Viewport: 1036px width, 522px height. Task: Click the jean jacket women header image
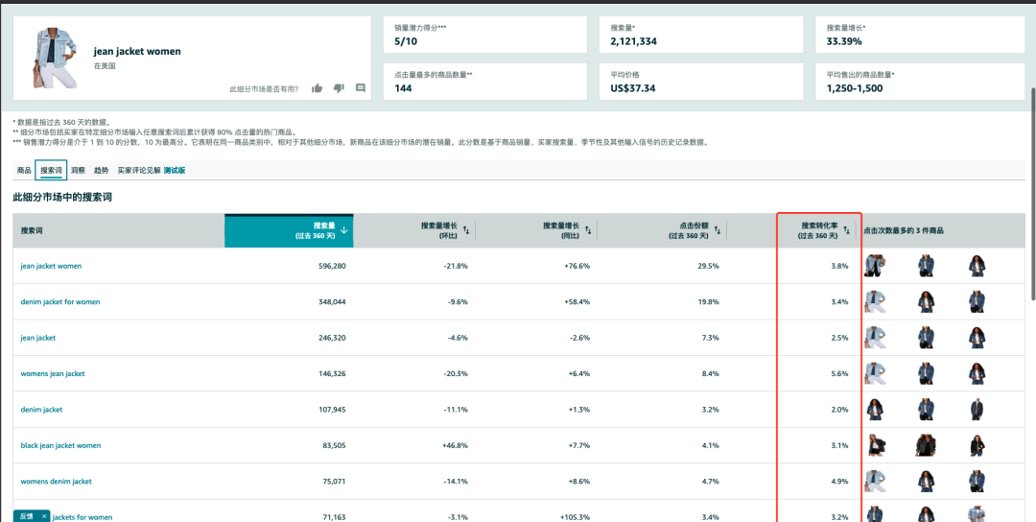coord(53,58)
